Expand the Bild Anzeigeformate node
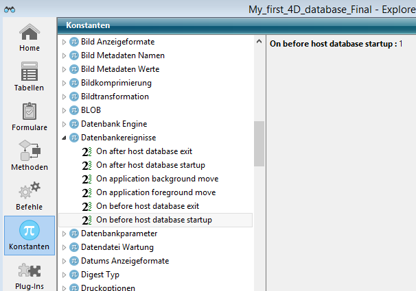The width and height of the screenshot is (416, 291). click(65, 42)
